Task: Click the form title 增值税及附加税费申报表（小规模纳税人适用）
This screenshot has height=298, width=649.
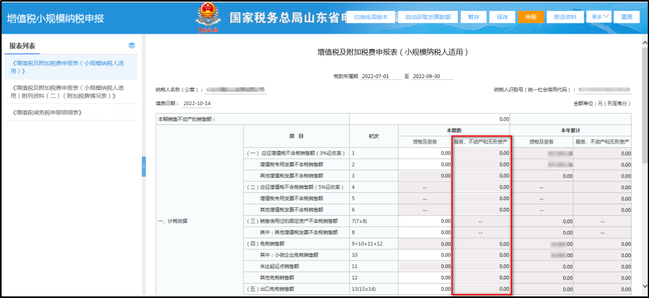Action: click(x=393, y=52)
